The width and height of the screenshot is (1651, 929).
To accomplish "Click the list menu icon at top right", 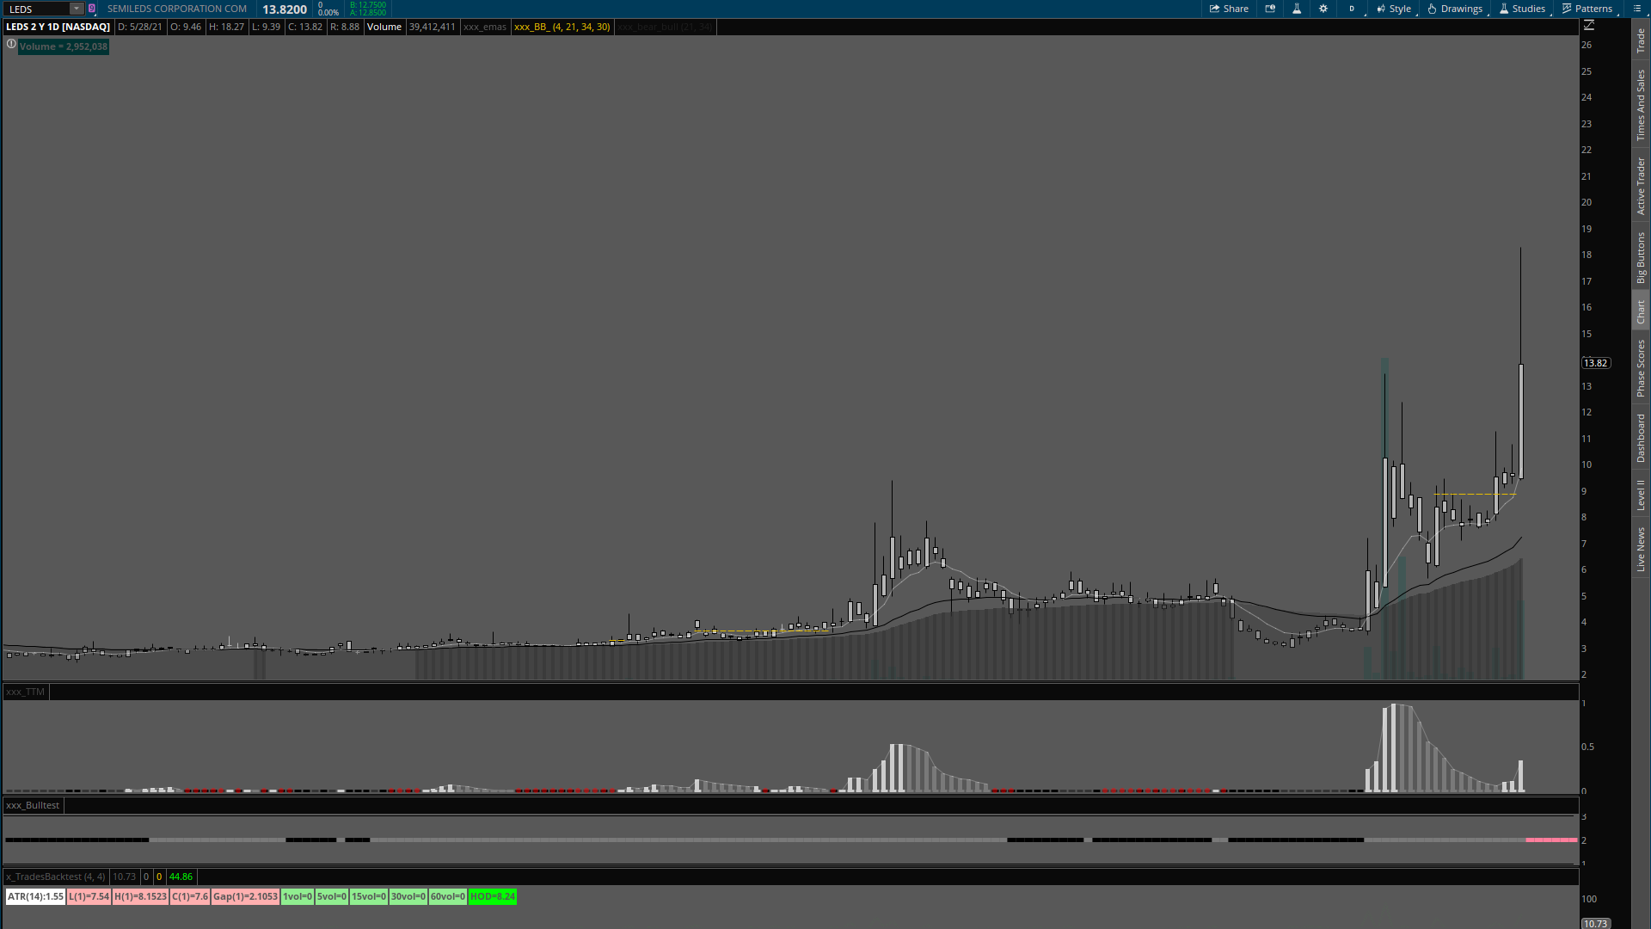I will [x=1637, y=9].
